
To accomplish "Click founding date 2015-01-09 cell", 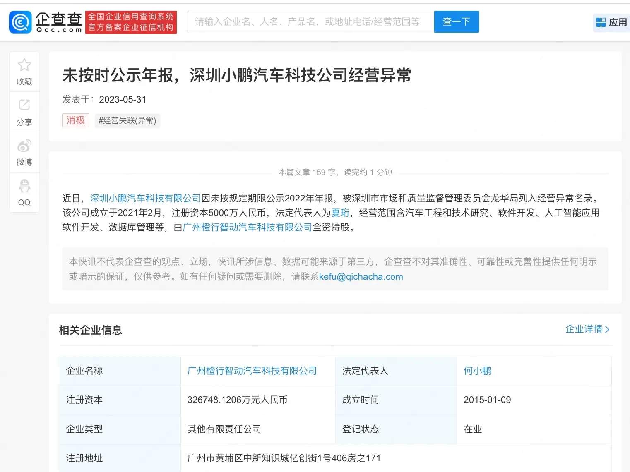I will point(534,400).
